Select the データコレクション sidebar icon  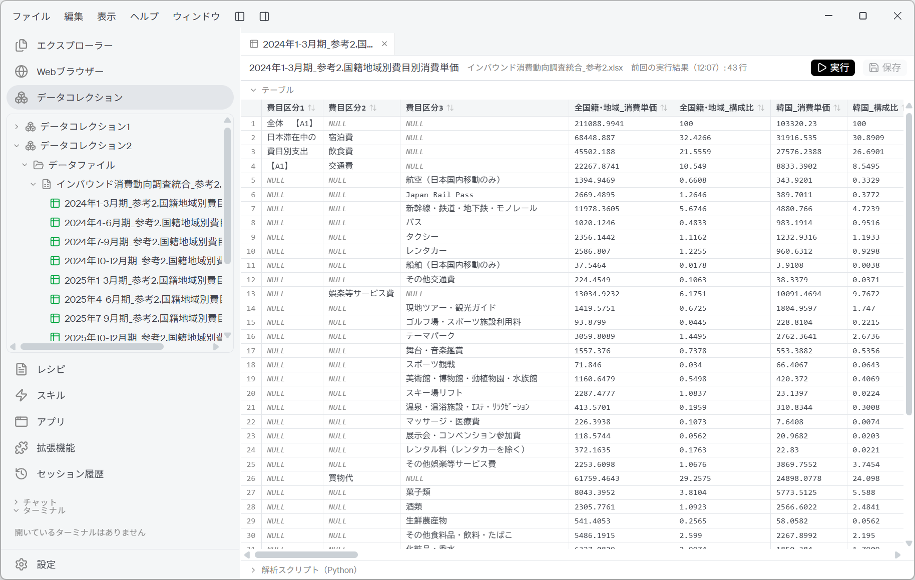(x=22, y=98)
